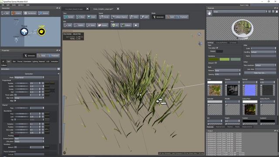The width and height of the screenshot is (279, 157).
Task: Click the Make New Set button
Action: click(x=260, y=73)
